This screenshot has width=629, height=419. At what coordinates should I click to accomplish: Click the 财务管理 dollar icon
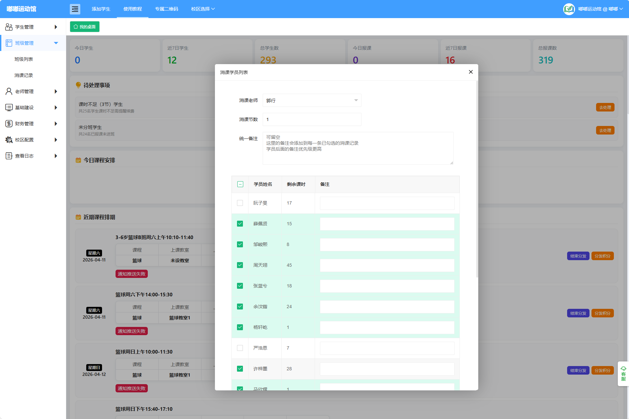point(9,124)
